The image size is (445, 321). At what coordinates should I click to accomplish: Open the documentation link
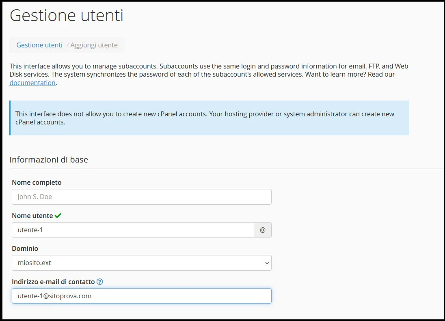click(x=32, y=83)
